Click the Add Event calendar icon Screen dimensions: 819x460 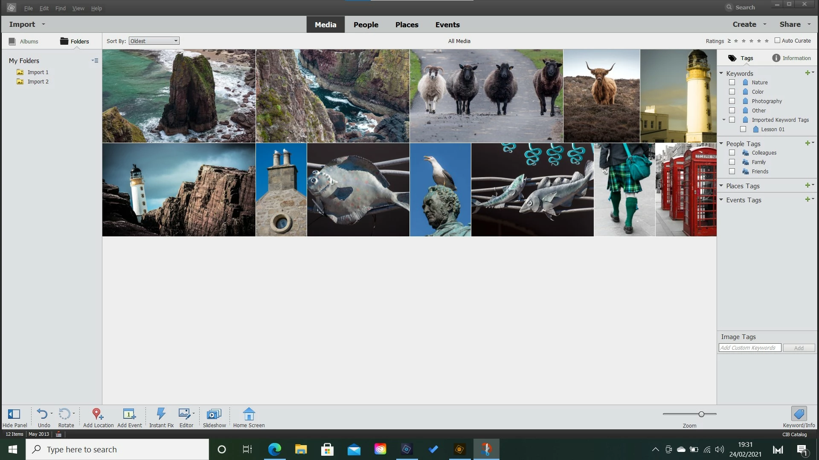(129, 414)
